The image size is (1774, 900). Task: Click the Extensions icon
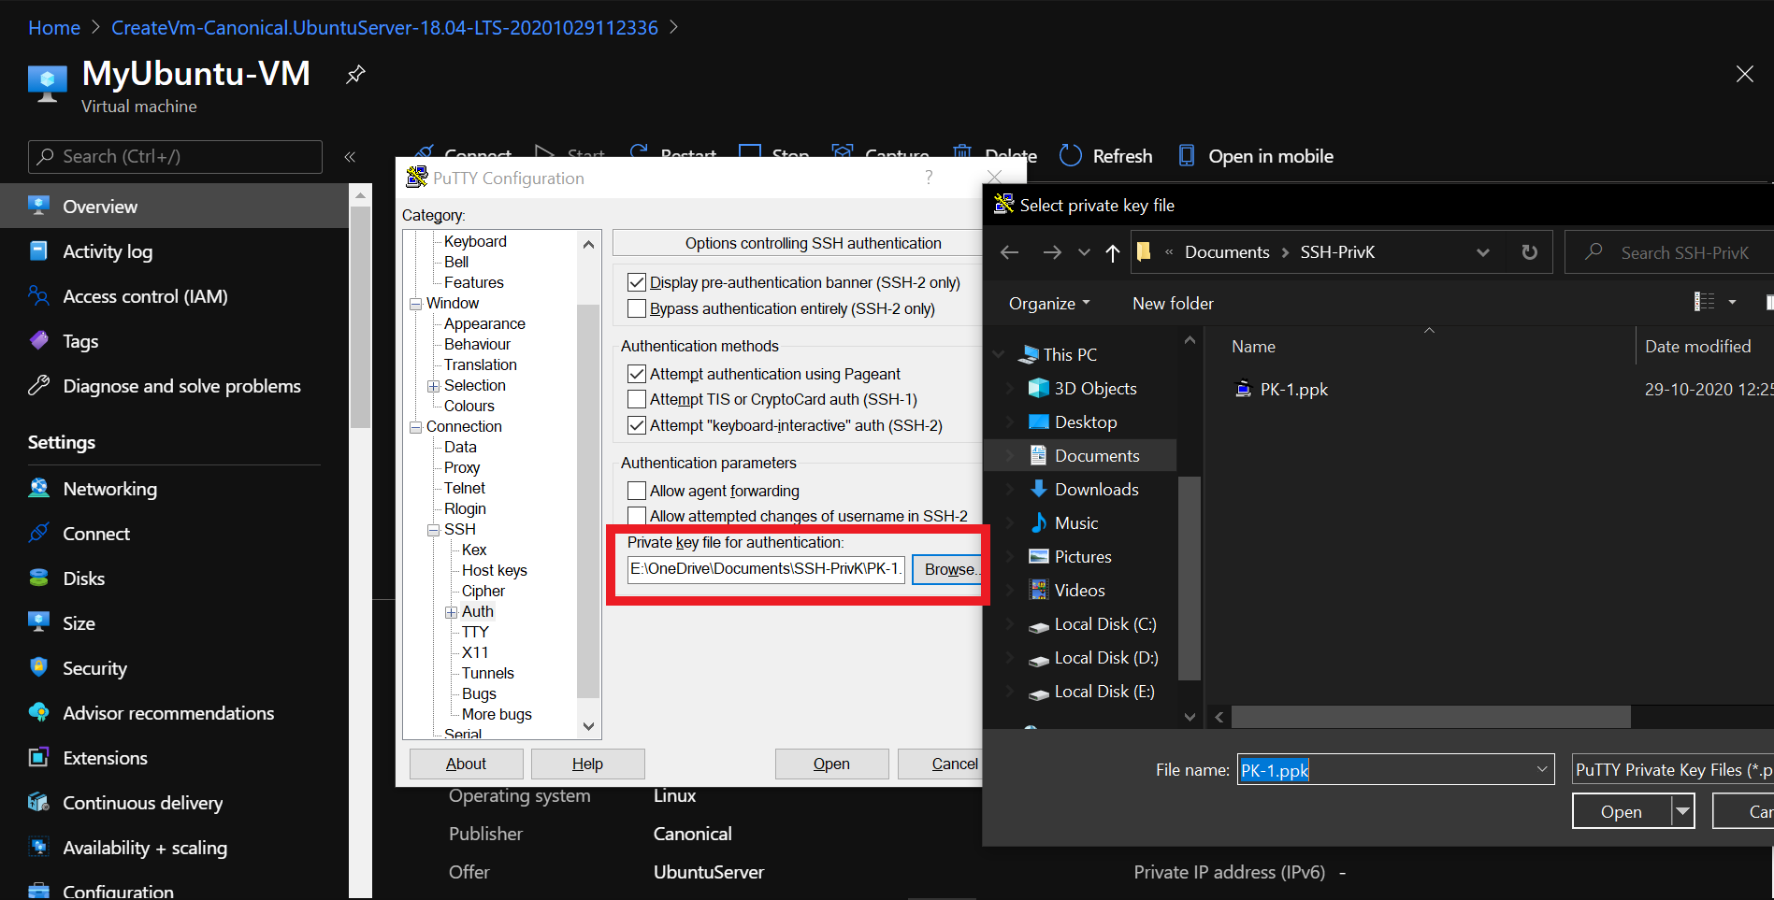pos(38,757)
